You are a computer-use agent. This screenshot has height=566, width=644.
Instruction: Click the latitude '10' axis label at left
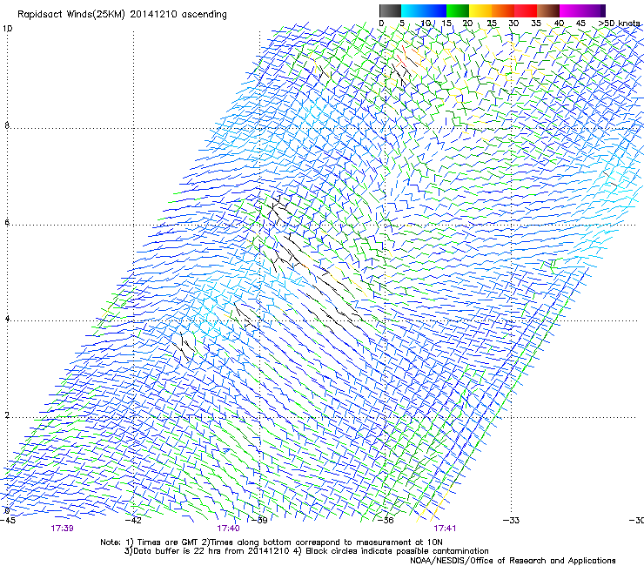pos(7,29)
